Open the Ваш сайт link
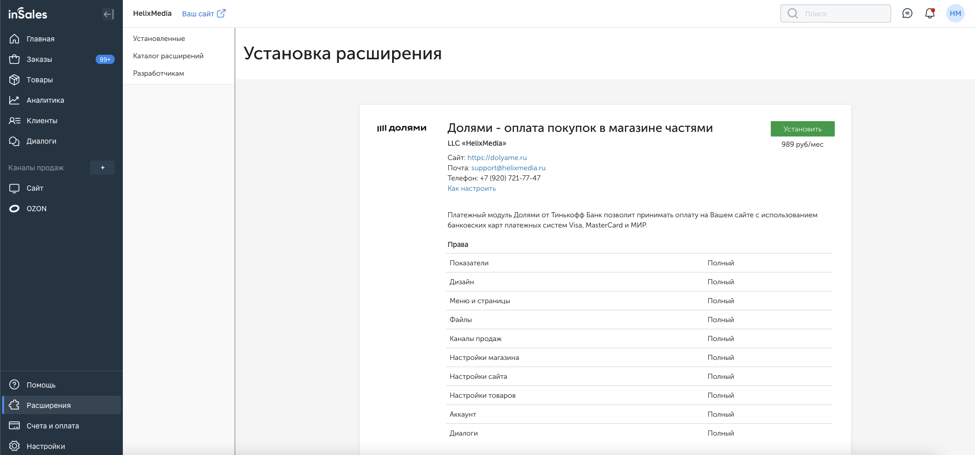Screen dimensions: 975x455 click(198, 14)
